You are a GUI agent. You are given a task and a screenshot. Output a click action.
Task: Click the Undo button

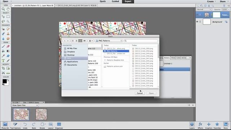coord(25,126)
